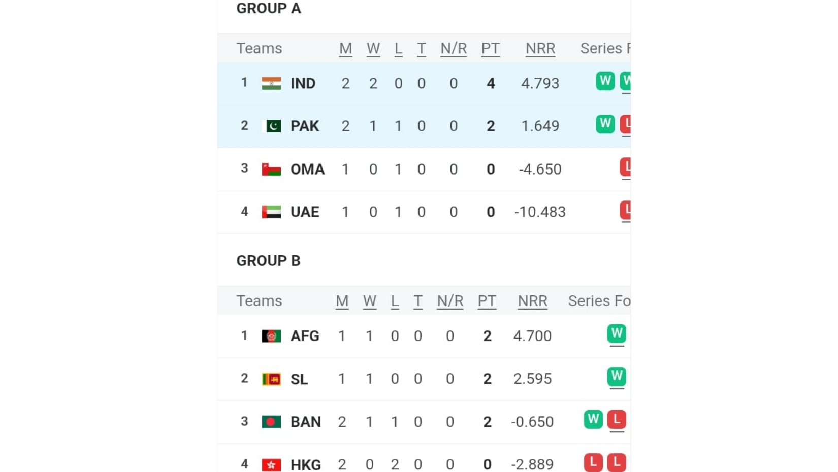Click the Oman flag icon

coord(271,169)
